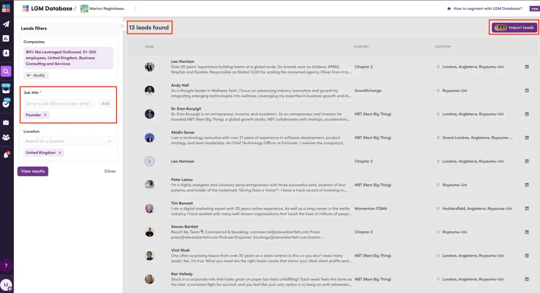Viewport: 540px width, 293px height.
Task: Open the LGM app logo home
Action: click(6, 8)
